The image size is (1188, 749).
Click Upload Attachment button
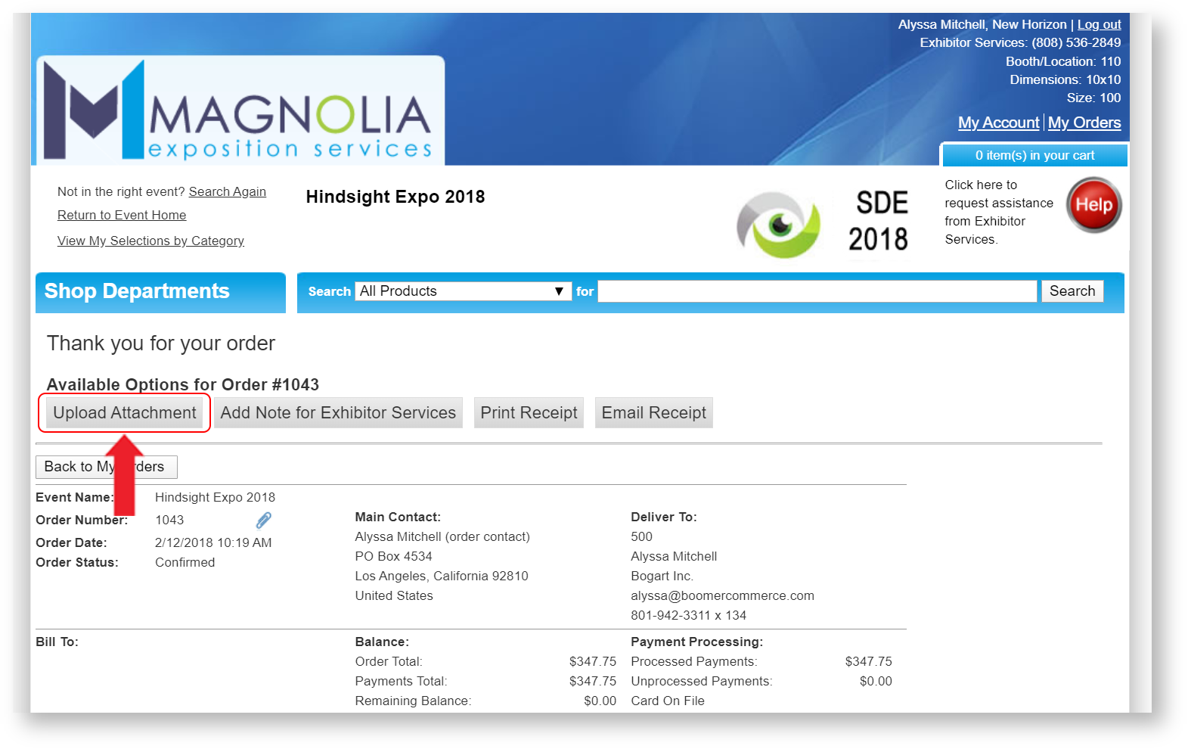pos(125,413)
